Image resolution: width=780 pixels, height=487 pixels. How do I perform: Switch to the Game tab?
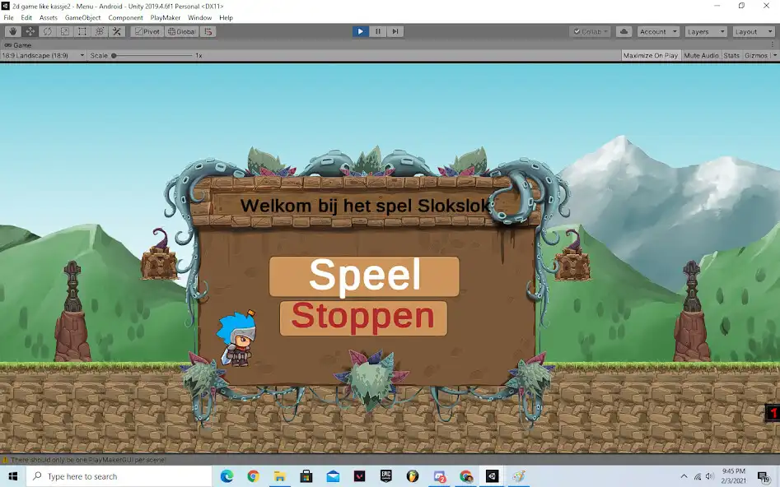click(21, 44)
